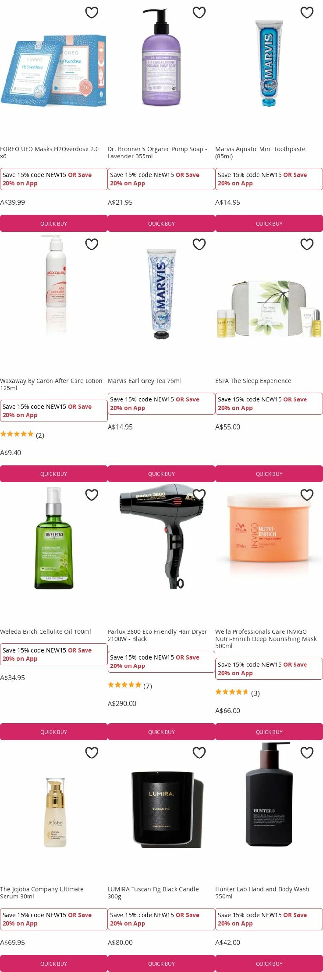The width and height of the screenshot is (323, 972).
Task: Quick Buy the FOREO UFO Masks
Action: tap(53, 223)
